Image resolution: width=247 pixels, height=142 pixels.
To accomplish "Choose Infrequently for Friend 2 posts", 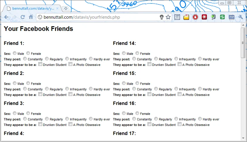I will point(67,89).
